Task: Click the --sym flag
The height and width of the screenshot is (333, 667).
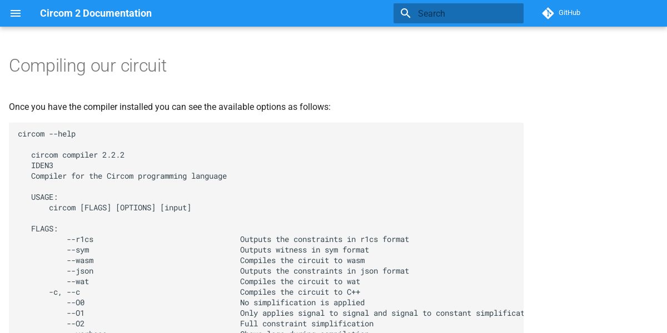Action: click(78, 250)
